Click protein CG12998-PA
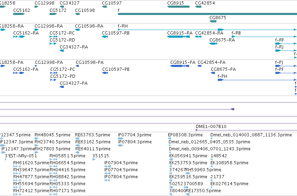297x196 pixels. (36, 66)
